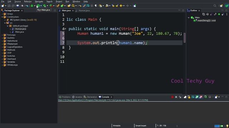Click the Open Type icon in toolbar
Viewport: 229px width, 128px height.
[69, 6]
